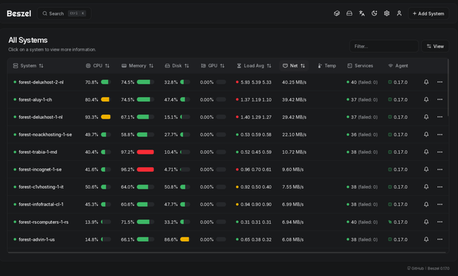Viewport: 458px width, 276px height.
Task: Open system forest-aluy-1-ch
Action: coord(35,100)
